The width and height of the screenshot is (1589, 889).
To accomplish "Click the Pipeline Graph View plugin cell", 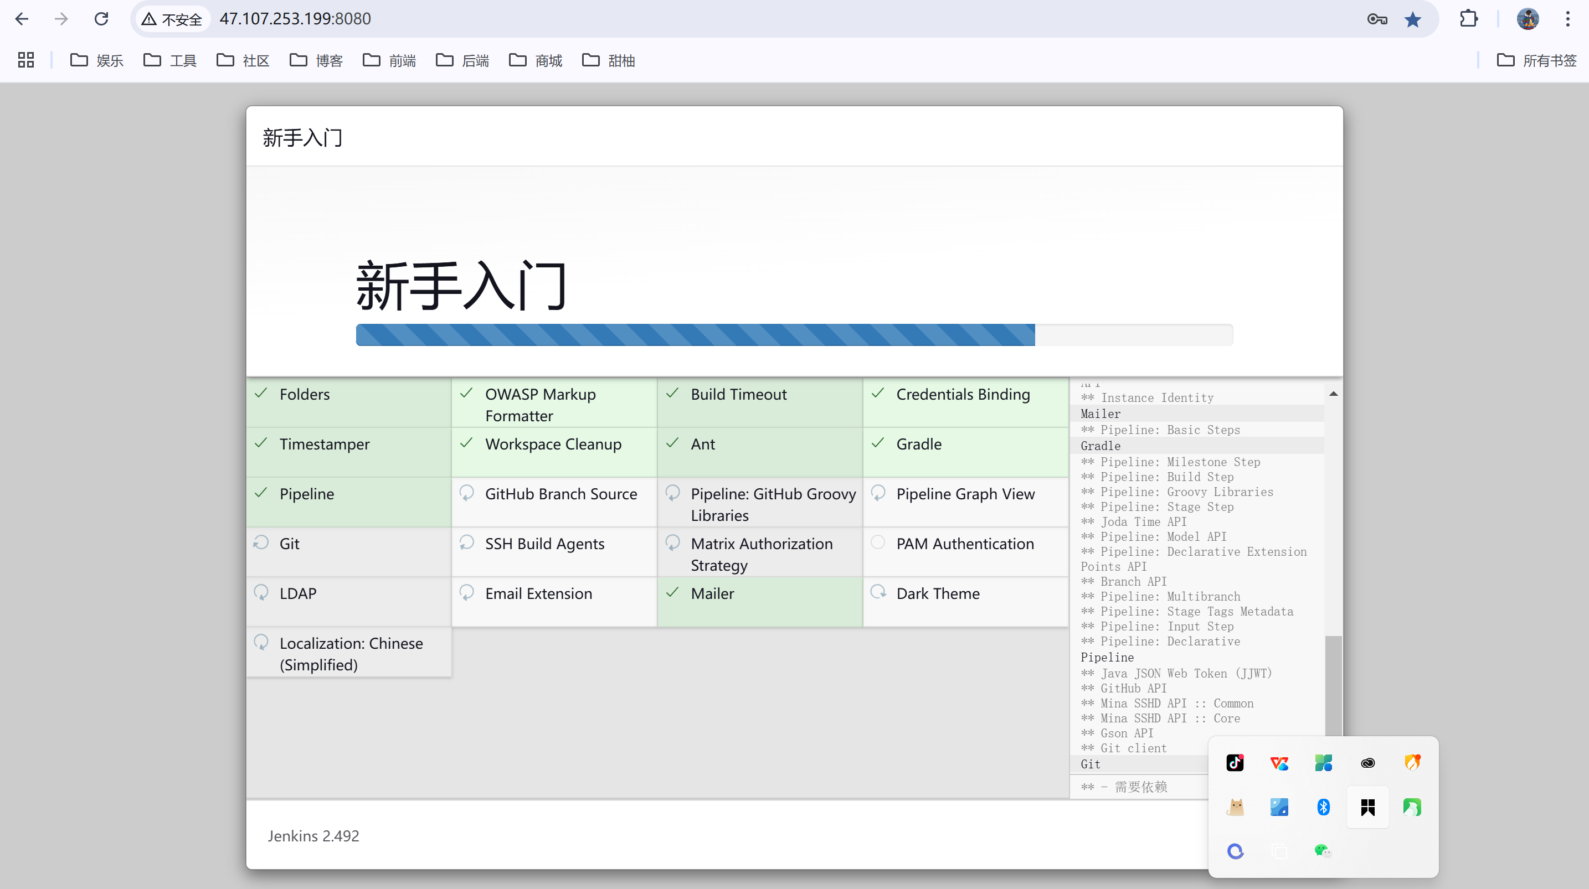I will [965, 503].
